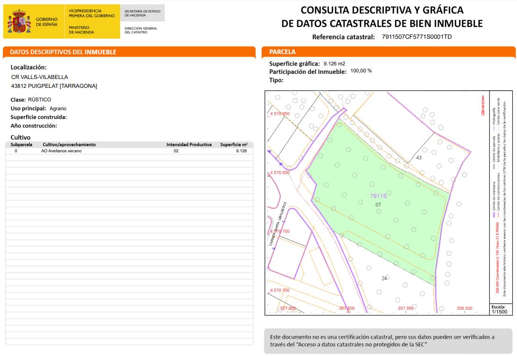Click the 'Límite de construcciones' legend entry
The height and width of the screenshot is (356, 517).
click(499, 194)
